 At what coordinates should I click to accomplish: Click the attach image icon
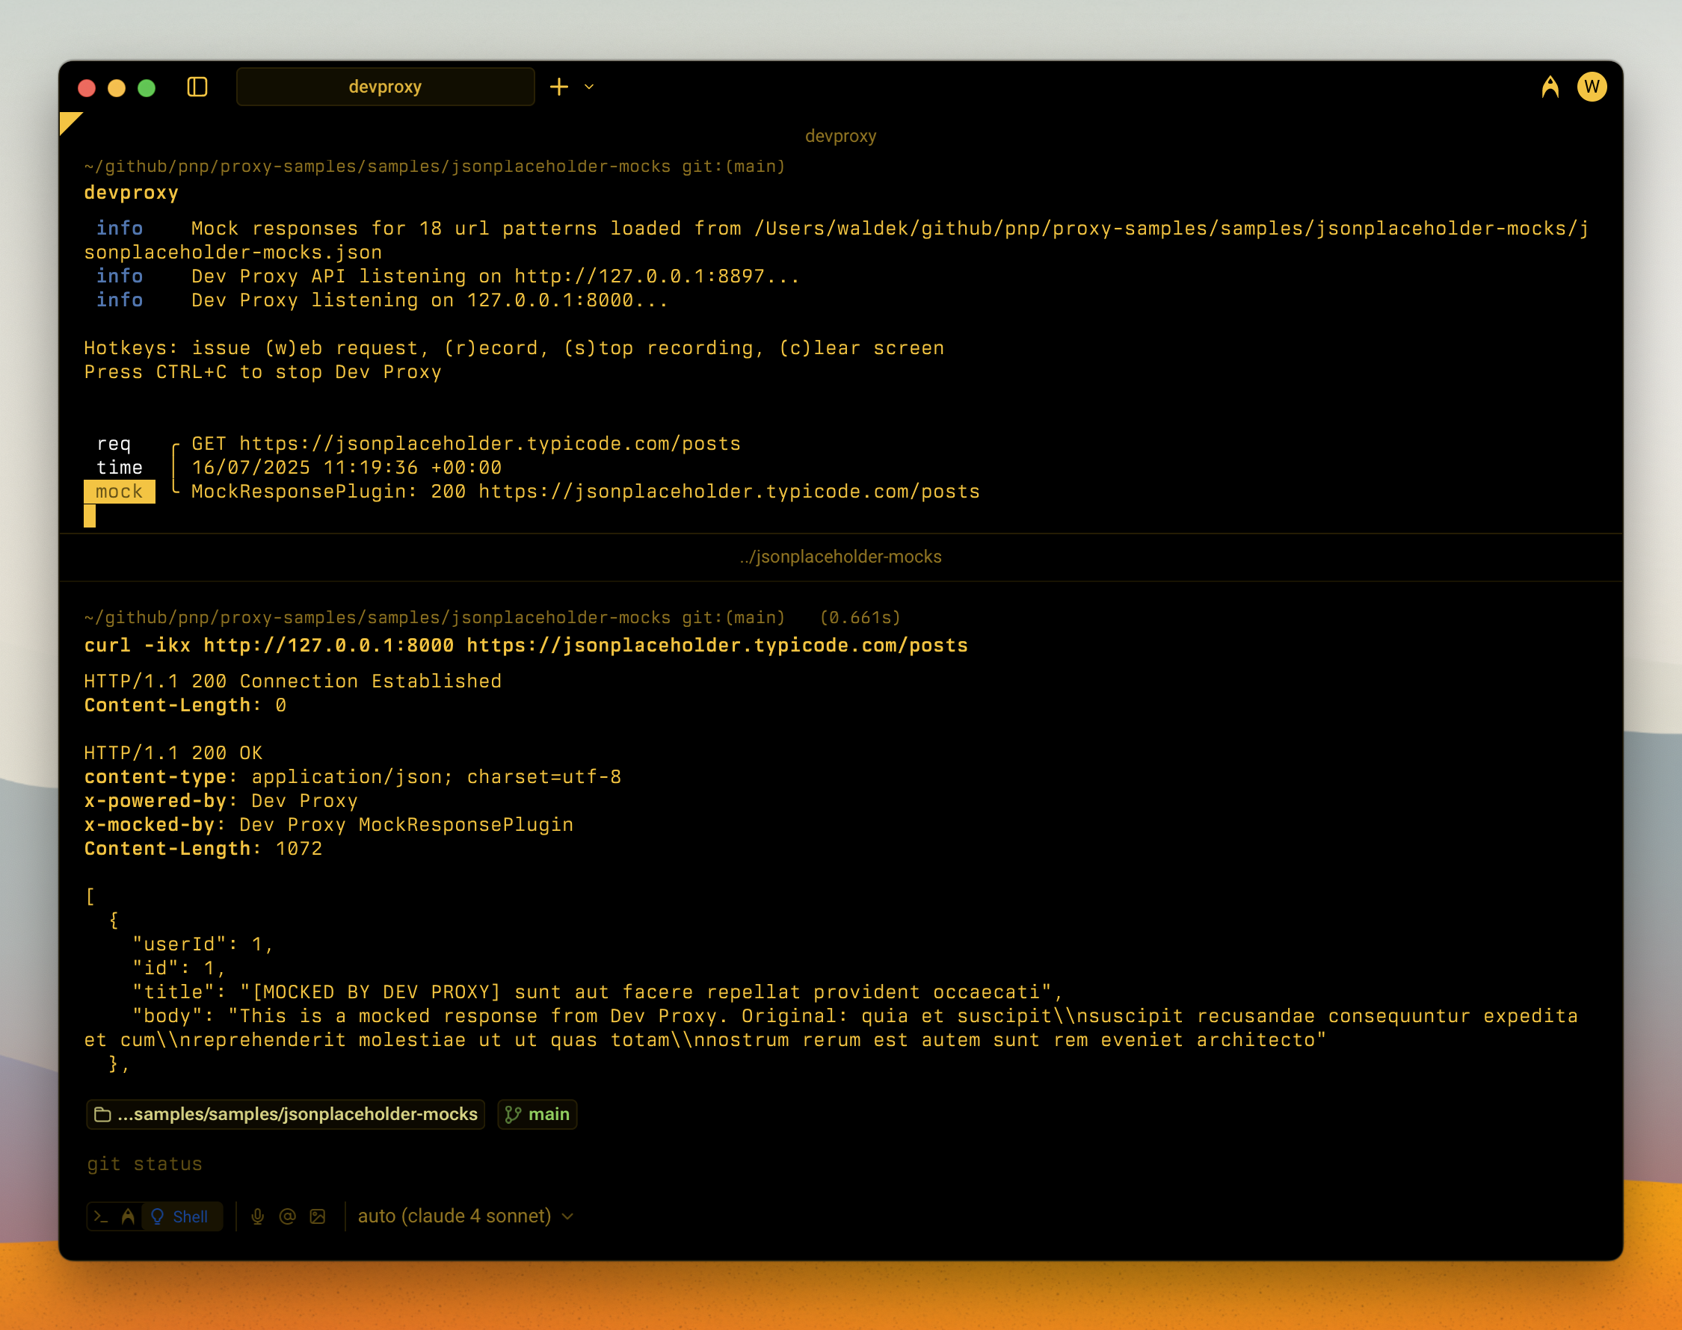318,1216
